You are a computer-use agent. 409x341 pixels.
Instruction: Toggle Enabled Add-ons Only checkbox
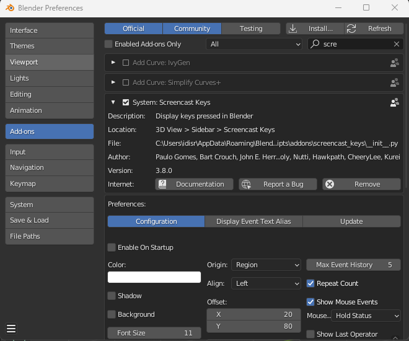point(108,44)
